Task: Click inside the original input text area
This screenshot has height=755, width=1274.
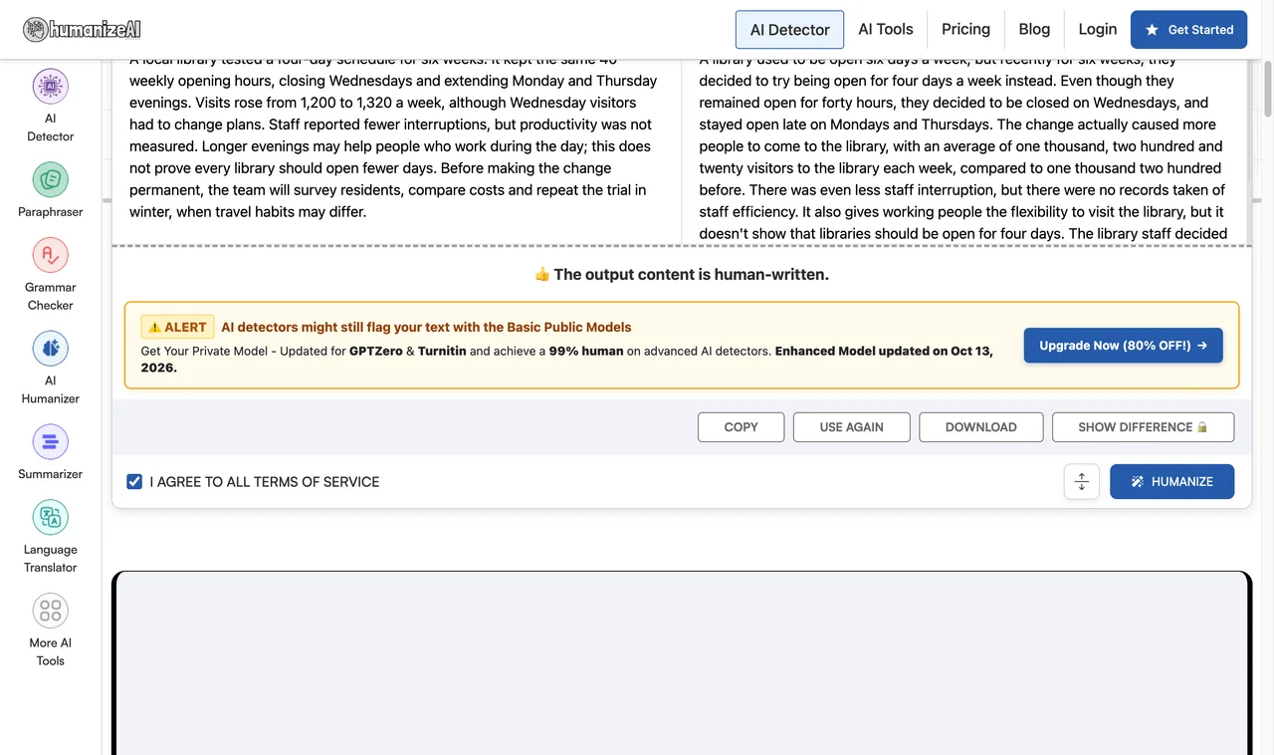Action: pyautogui.click(x=397, y=150)
